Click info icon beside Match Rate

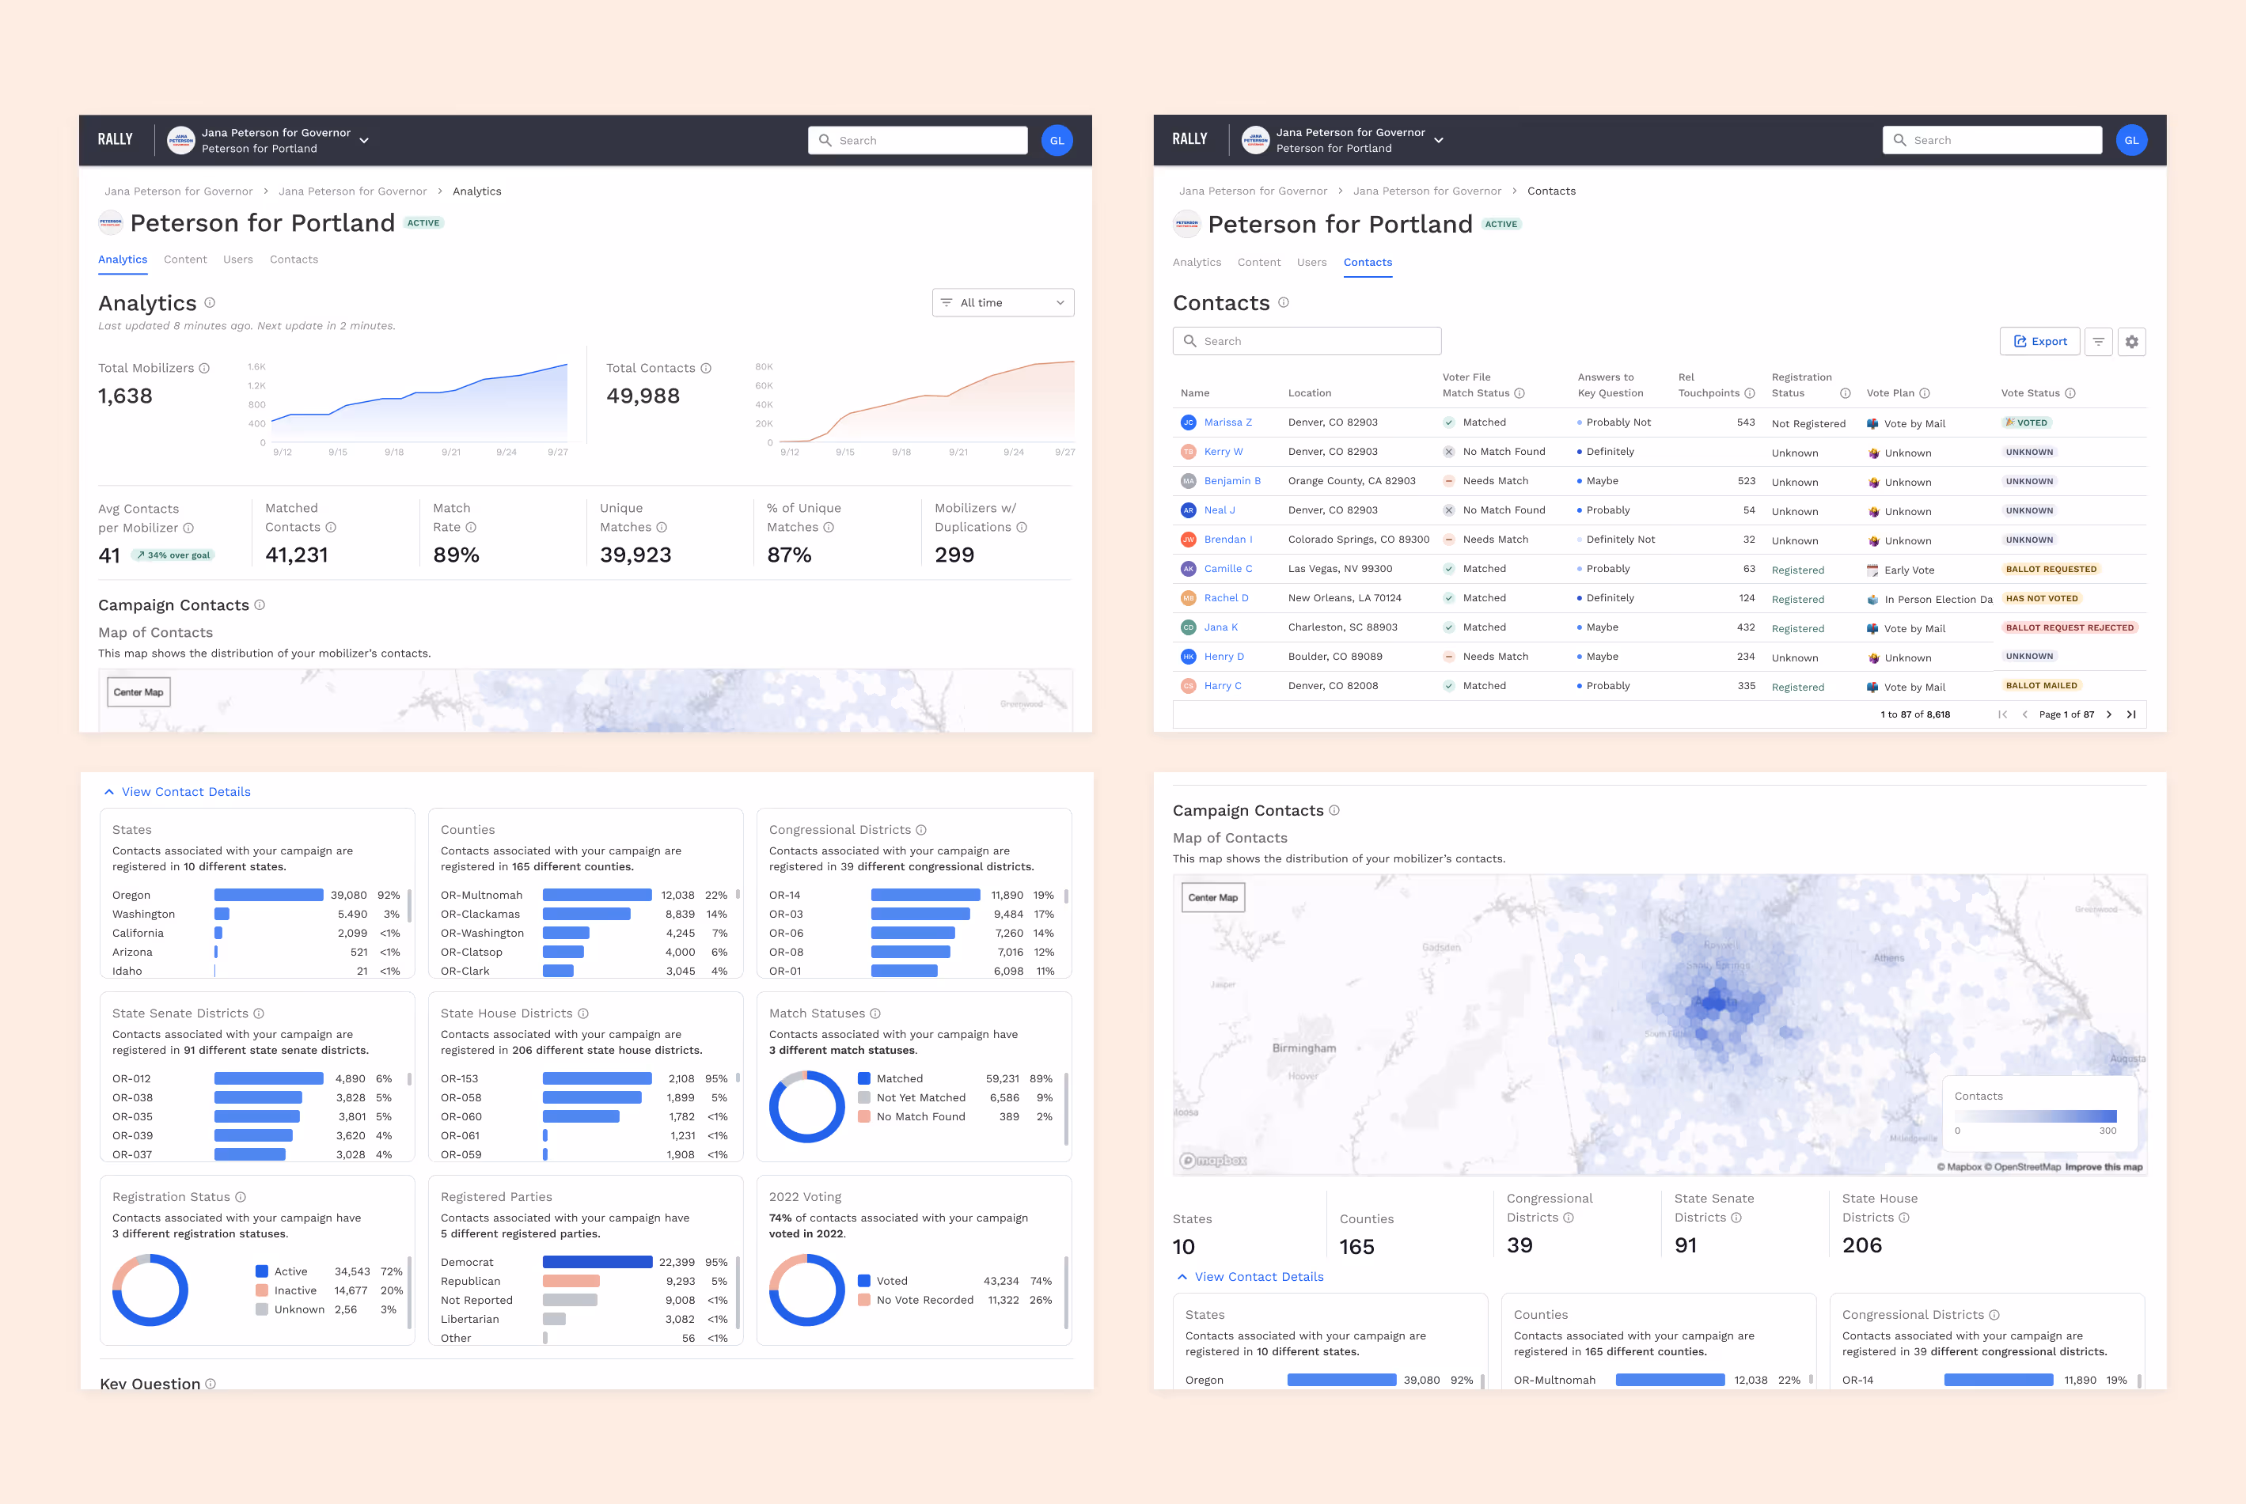[471, 528]
